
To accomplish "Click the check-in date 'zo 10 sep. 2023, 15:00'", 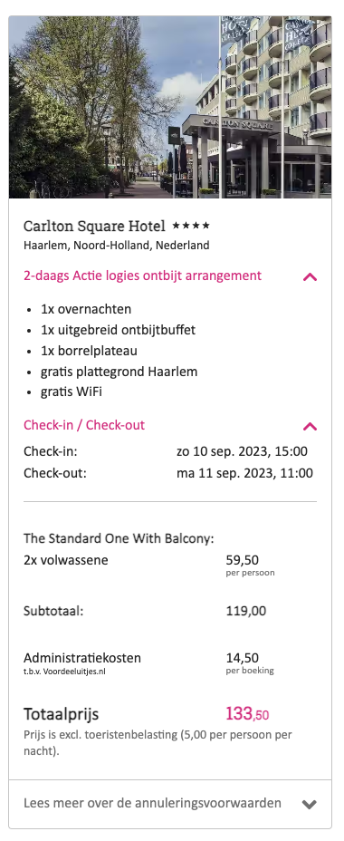I will (243, 451).
